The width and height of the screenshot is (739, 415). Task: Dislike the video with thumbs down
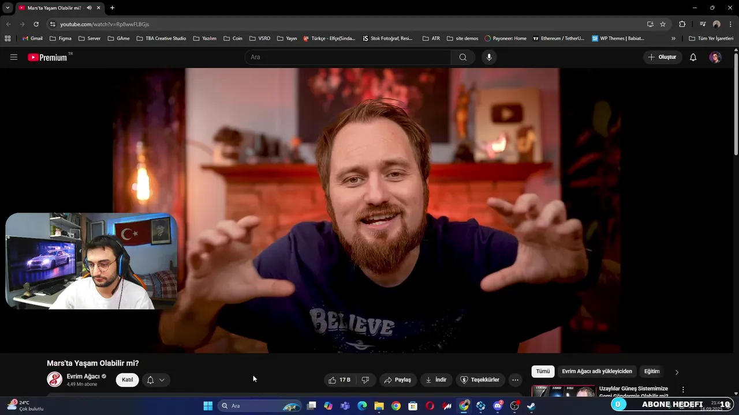[365, 380]
